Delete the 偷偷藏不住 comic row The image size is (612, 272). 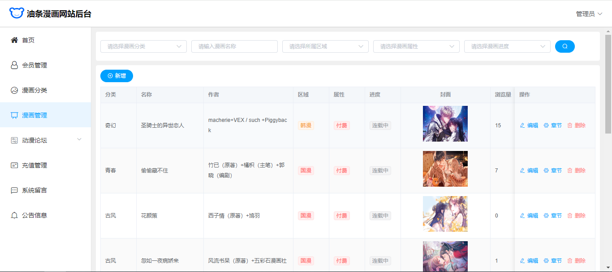pos(576,171)
